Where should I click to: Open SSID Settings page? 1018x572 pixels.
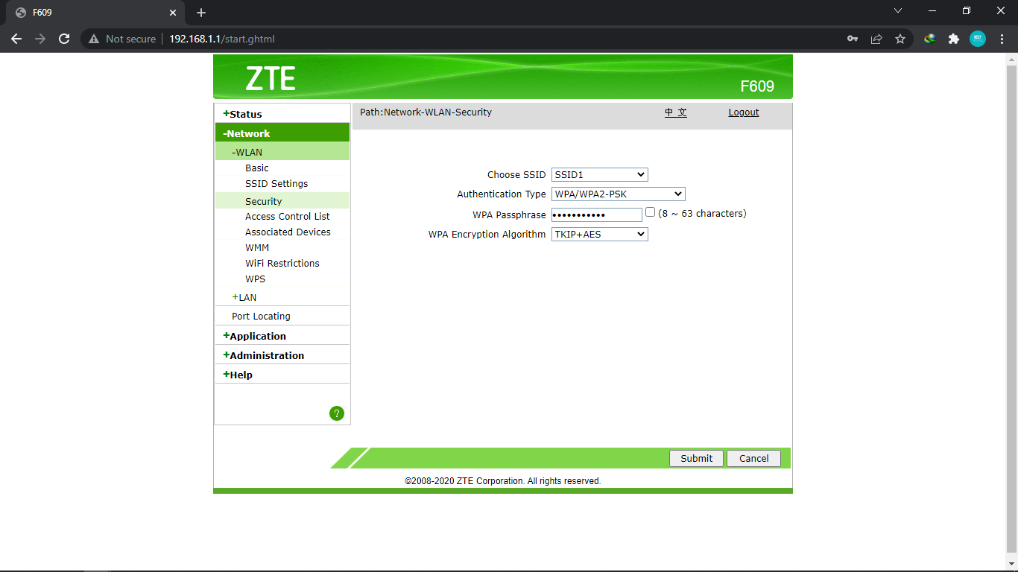pos(276,183)
